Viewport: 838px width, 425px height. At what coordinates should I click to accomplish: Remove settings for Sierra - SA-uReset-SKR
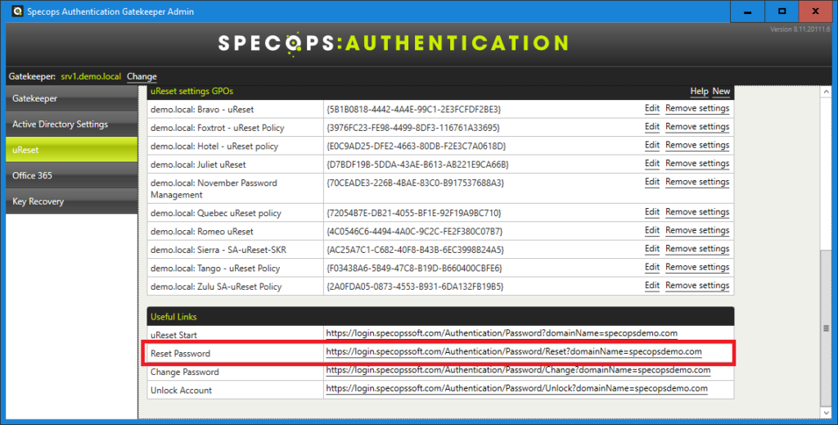coord(697,249)
